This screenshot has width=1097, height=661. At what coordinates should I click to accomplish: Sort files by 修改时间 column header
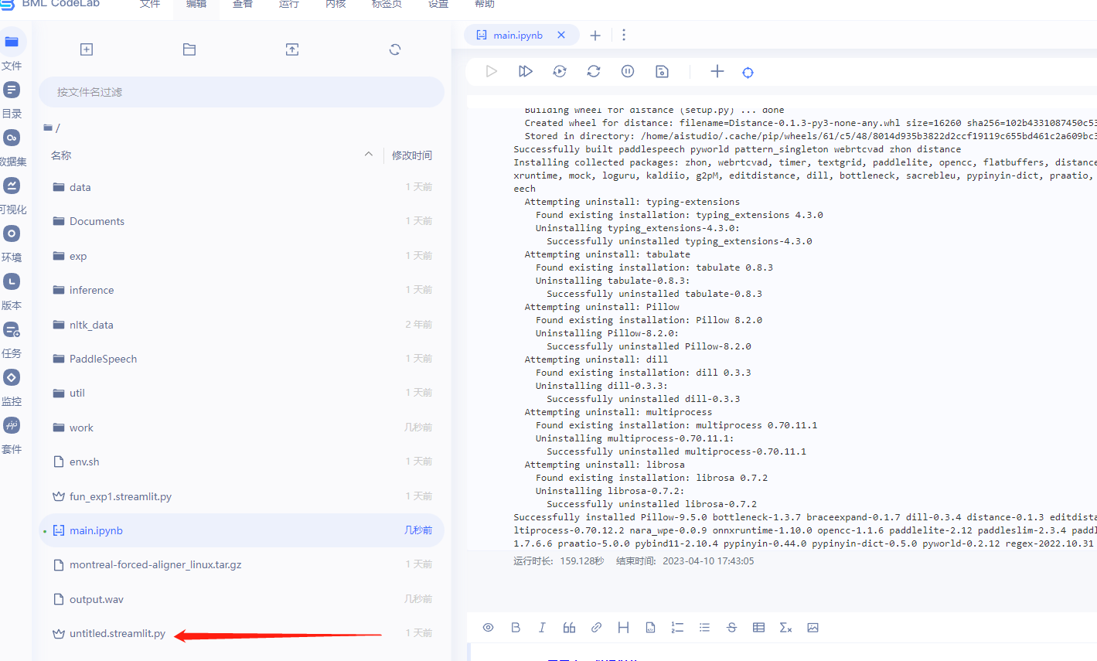[x=412, y=155]
